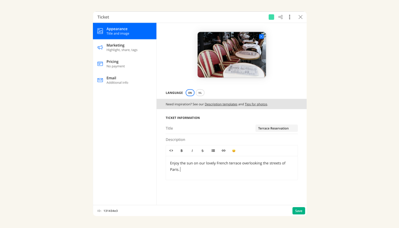Switch language to NL
399x228 pixels.
pos(200,93)
